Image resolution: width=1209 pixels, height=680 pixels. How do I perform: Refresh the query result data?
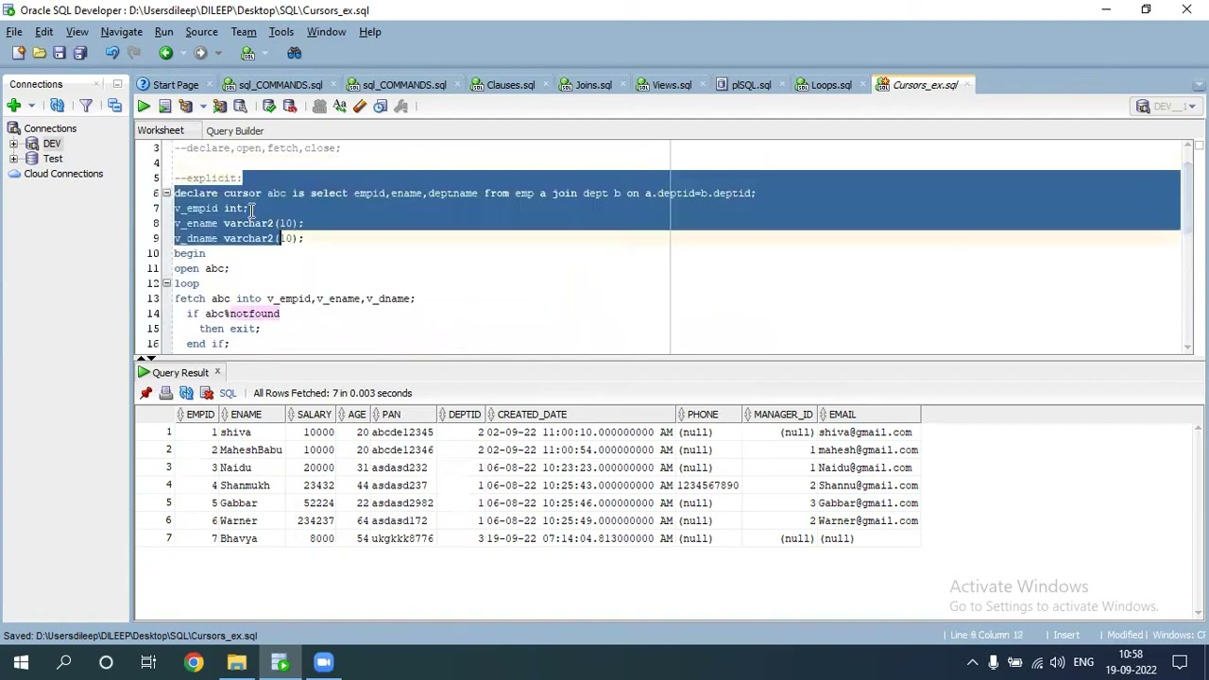[x=187, y=393]
